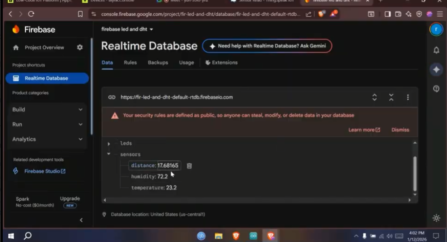Open the volume speaker tray icon
This screenshot has height=242, width=447.
(390, 236)
